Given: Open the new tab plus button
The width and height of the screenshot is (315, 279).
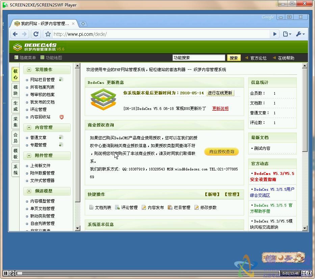Looking at the screenshot, I should 83,24.
